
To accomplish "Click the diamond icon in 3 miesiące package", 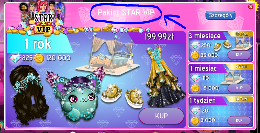I will pos(195,45).
